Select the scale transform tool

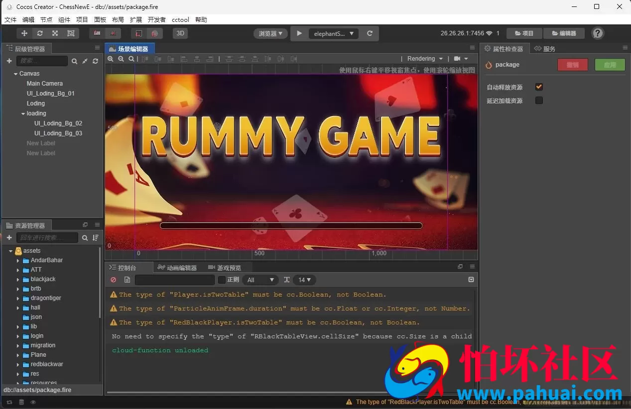coord(55,33)
